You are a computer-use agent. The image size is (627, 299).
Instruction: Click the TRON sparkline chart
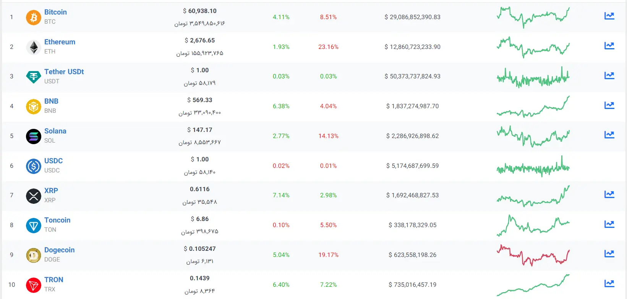(x=533, y=285)
